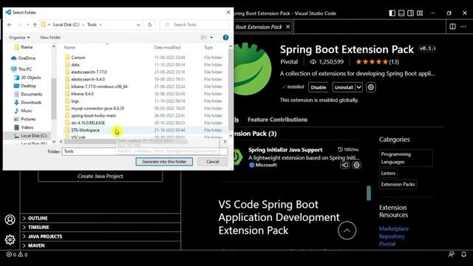Create a New folder
This screenshot has width=473, height=266.
point(50,38)
